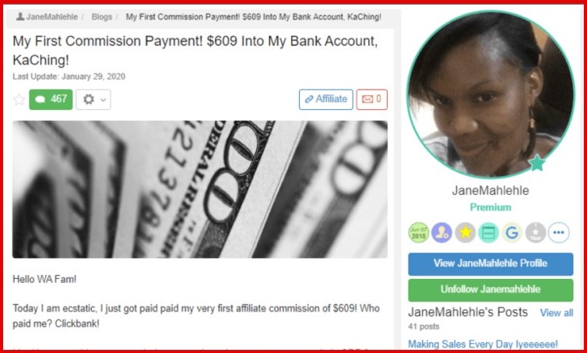The image size is (587, 353).
Task: Open the 467 comments bubble
Action: pyautogui.click(x=51, y=99)
